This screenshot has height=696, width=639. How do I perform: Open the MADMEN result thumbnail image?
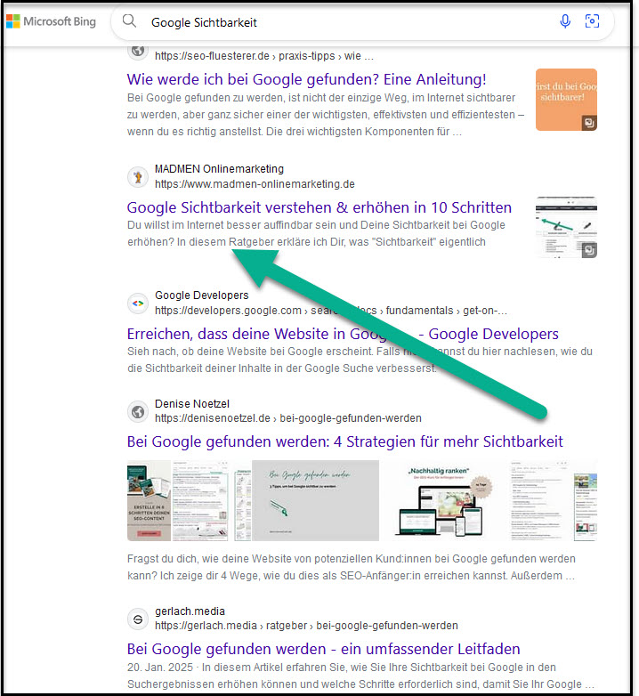coord(566,227)
